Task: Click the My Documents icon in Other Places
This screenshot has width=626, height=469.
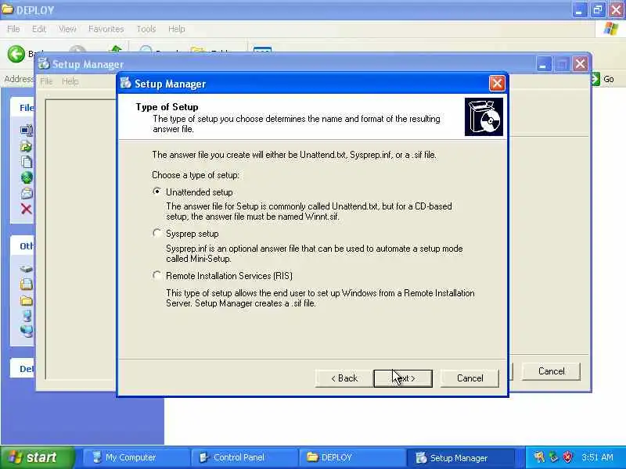Action: pos(27,284)
